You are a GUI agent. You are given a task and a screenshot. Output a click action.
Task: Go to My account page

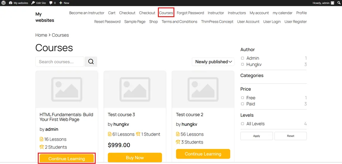click(x=259, y=13)
